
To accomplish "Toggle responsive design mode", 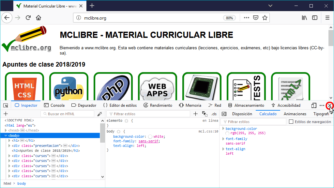I will [x=314, y=105].
